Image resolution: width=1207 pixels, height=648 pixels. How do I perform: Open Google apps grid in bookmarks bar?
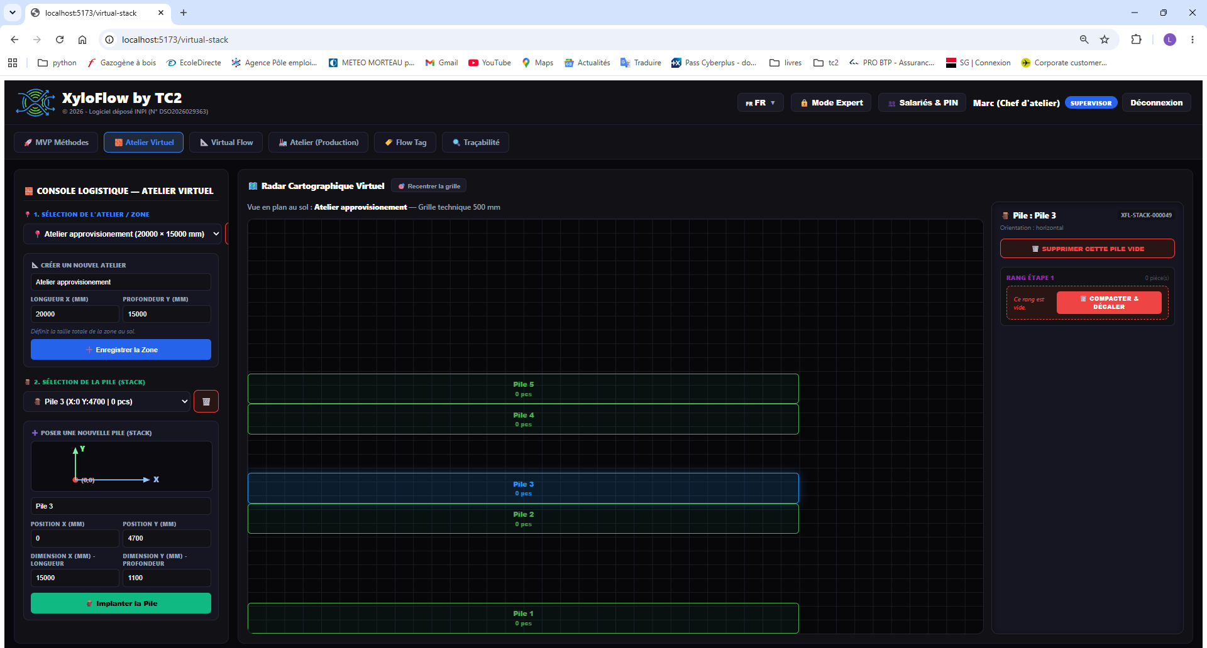coord(13,63)
